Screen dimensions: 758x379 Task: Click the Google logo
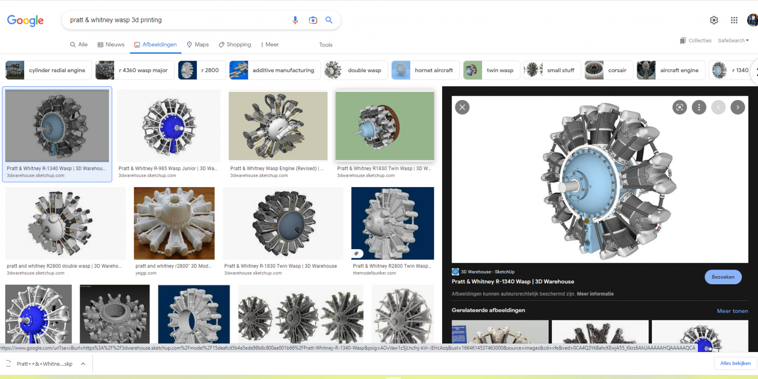(25, 20)
